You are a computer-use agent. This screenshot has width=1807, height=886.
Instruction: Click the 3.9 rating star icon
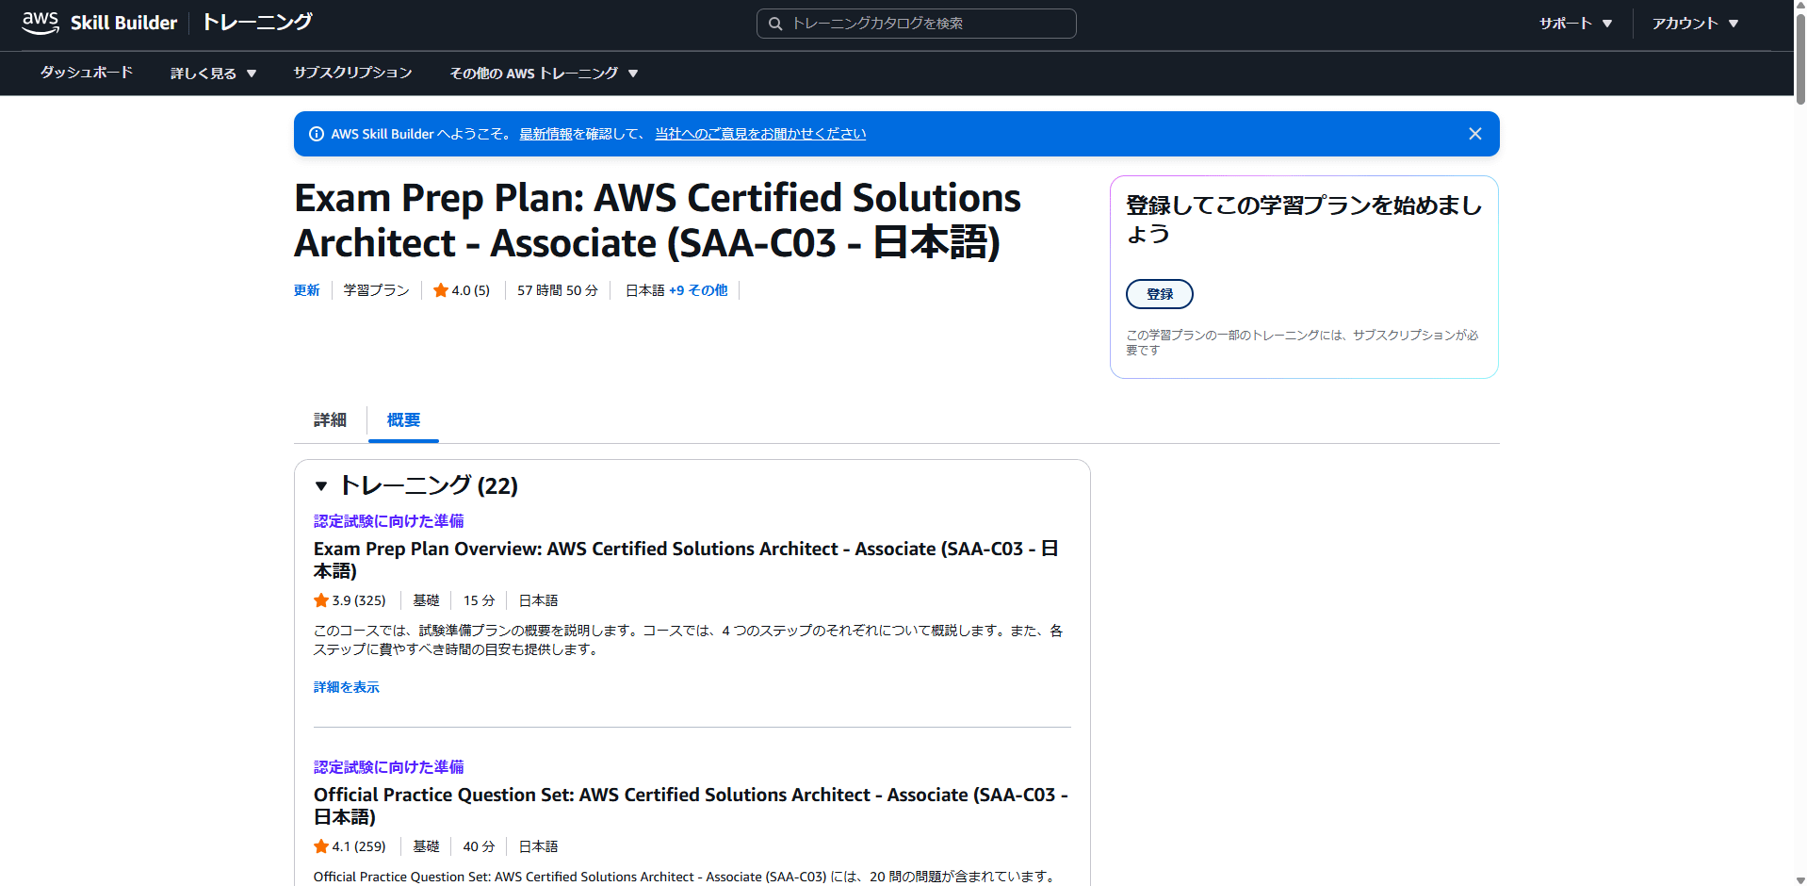321,600
